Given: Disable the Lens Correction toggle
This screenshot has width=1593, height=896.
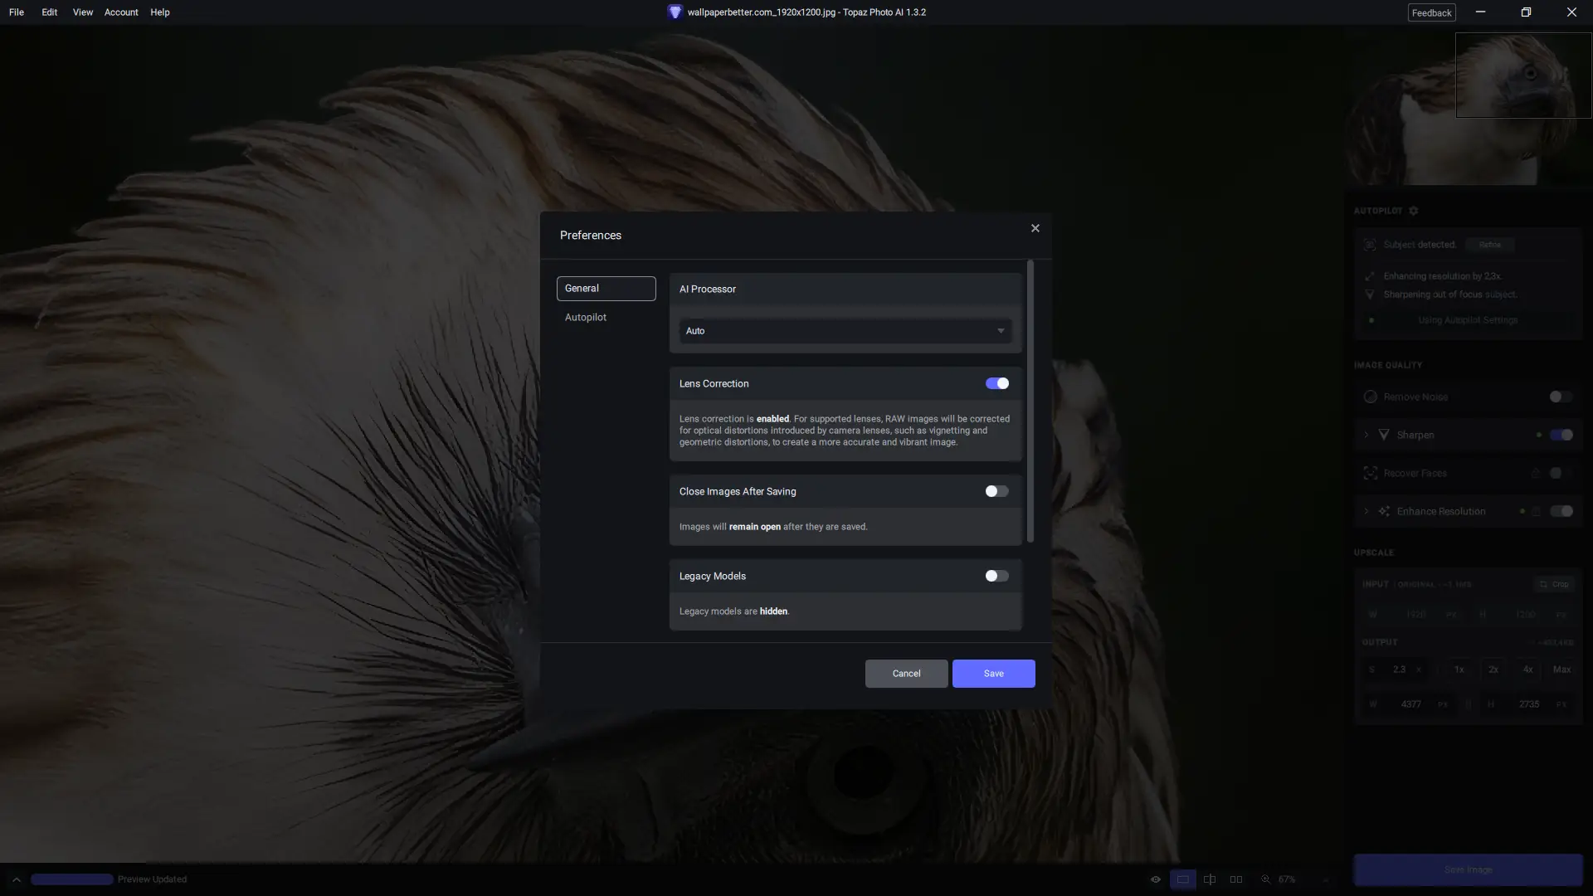Looking at the screenshot, I should point(996,383).
